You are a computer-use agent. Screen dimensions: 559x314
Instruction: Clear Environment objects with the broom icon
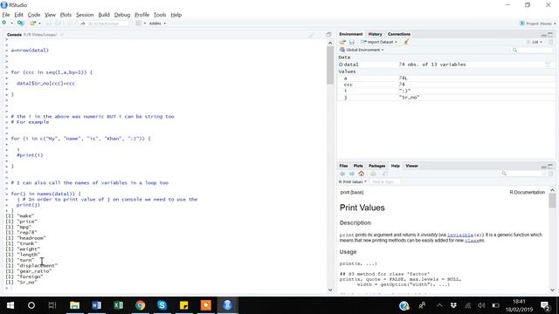[406, 42]
